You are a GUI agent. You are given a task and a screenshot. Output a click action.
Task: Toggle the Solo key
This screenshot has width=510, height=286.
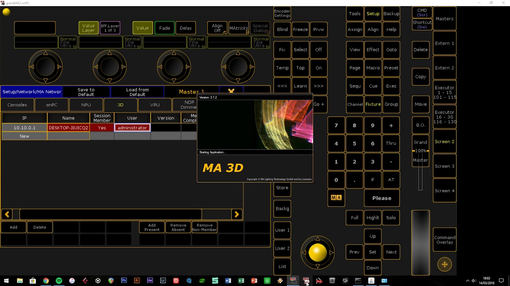pos(391,218)
